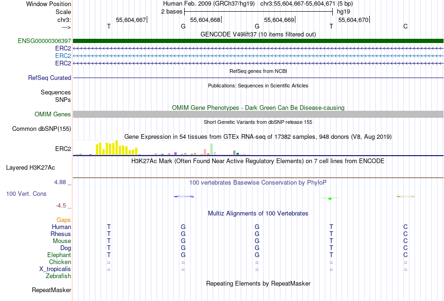
Task: Click the OMIM Genes track label
Action: pyautogui.click(x=53, y=115)
